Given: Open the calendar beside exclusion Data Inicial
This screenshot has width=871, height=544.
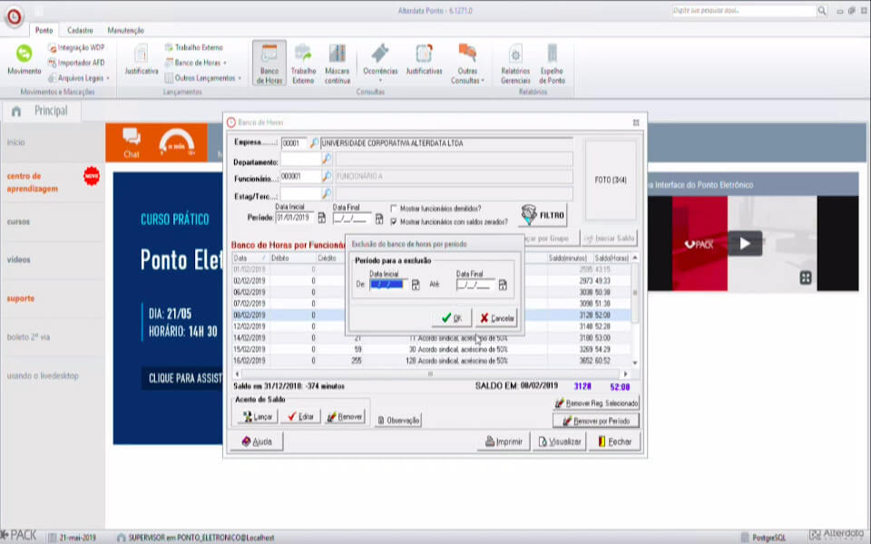Looking at the screenshot, I should tap(416, 285).
